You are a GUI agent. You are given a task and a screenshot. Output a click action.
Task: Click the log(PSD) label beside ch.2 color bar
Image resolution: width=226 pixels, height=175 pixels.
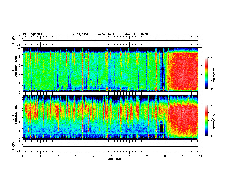point(214,122)
